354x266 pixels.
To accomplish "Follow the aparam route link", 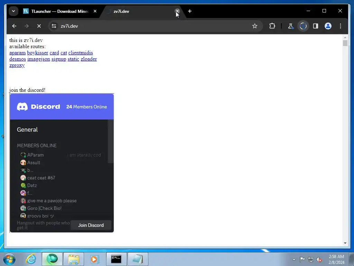I will tap(17, 53).
